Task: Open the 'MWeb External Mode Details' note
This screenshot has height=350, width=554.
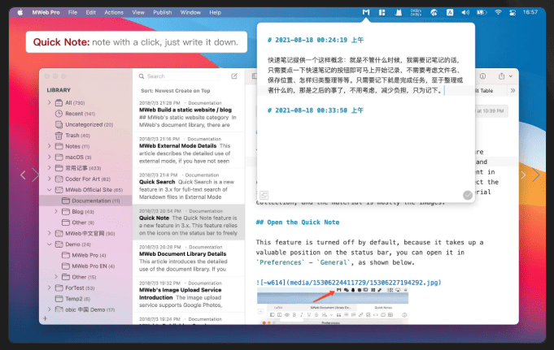Action: coord(189,150)
